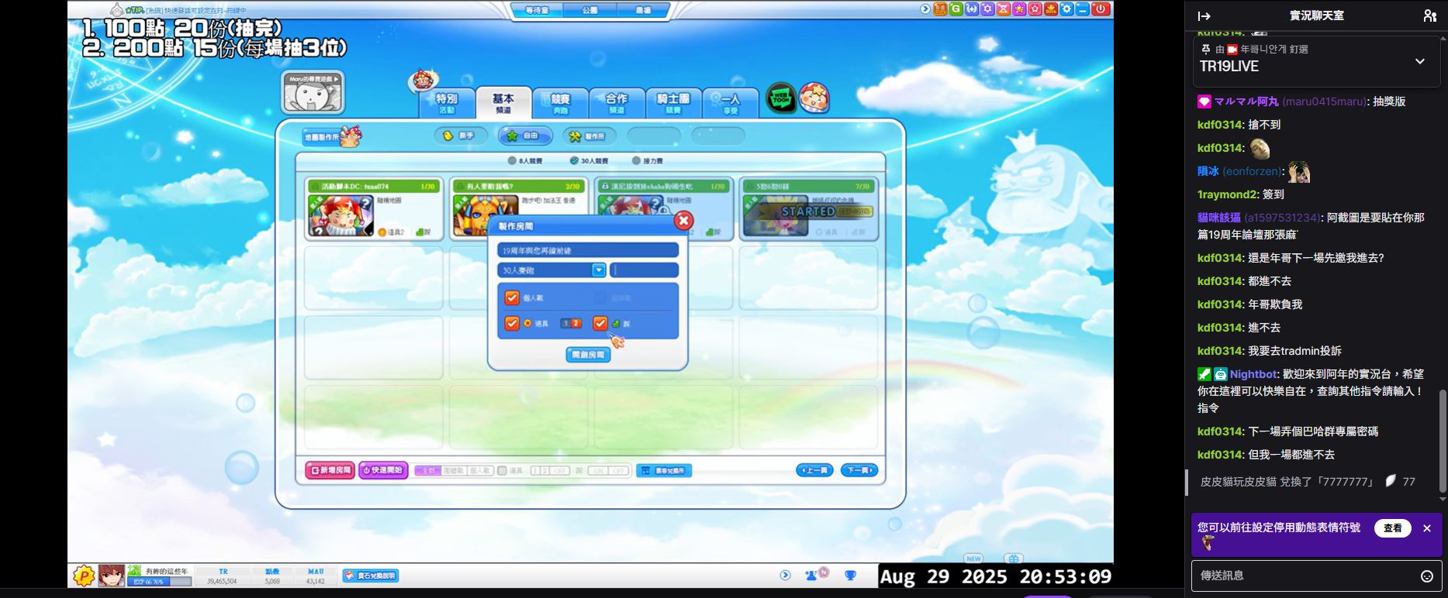Screen dimensions: 1448x598
Task: Open the WEBTOON round icon
Action: (781, 98)
